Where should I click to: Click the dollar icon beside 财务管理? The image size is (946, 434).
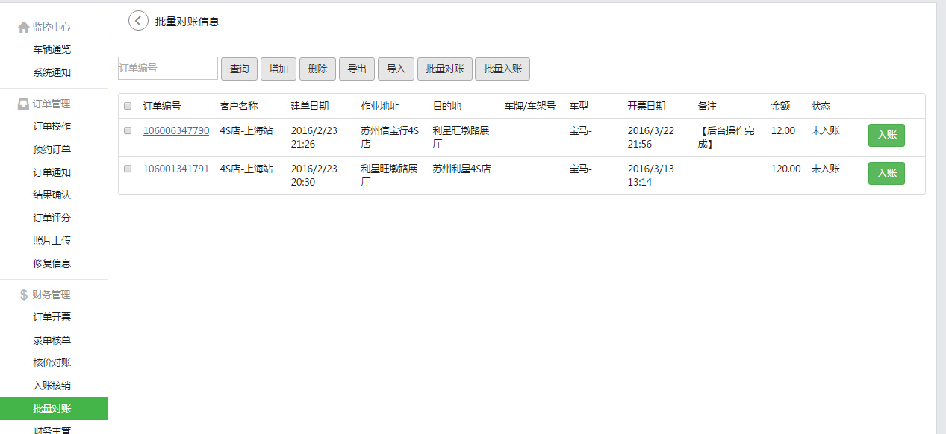(x=24, y=295)
